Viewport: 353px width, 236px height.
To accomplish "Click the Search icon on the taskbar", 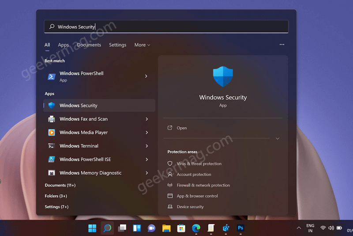I will pos(107,228).
